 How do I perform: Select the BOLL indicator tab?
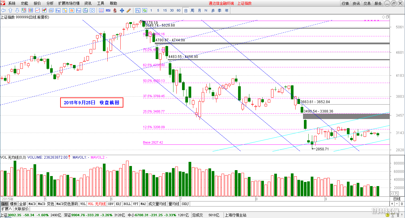[x=127, y=204]
